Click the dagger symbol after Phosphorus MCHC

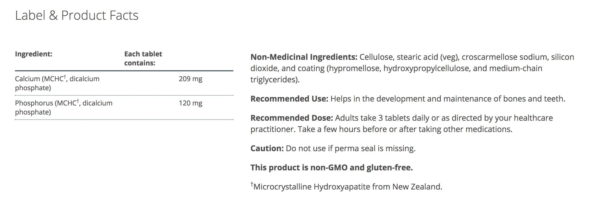(x=78, y=101)
